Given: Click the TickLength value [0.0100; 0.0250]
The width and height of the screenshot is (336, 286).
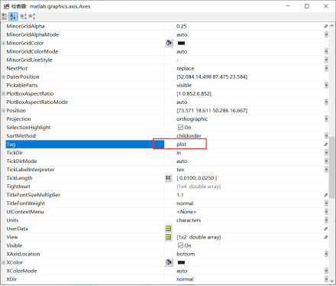Looking at the screenshot, I should (x=196, y=178).
